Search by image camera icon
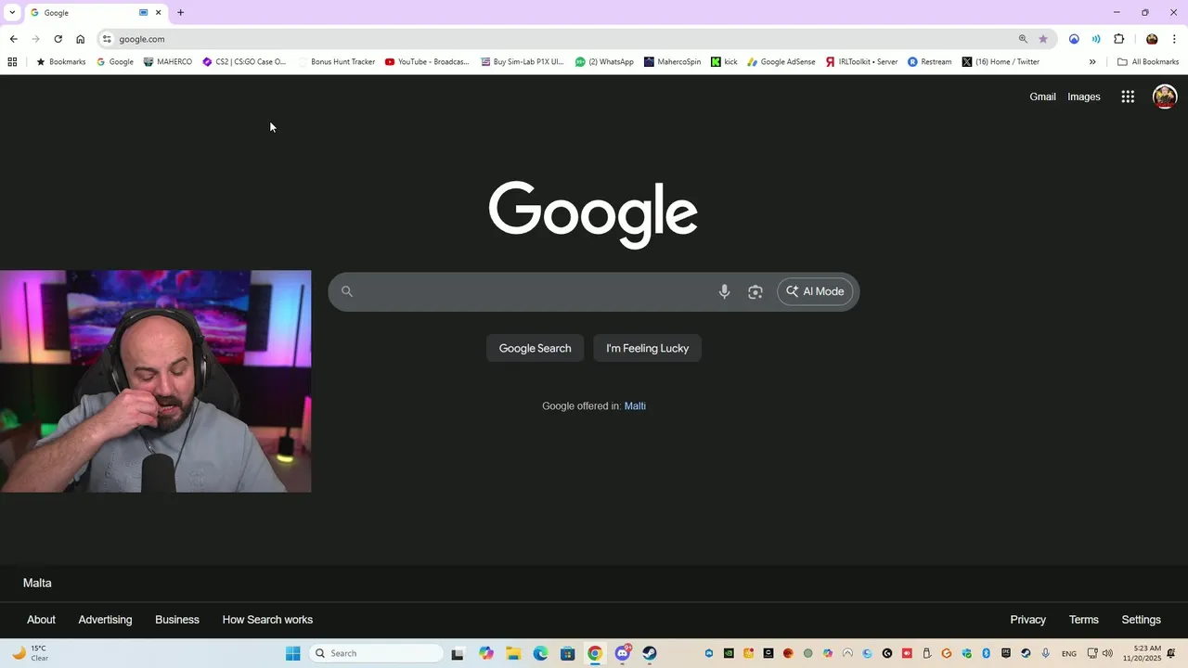 pyautogui.click(x=755, y=291)
